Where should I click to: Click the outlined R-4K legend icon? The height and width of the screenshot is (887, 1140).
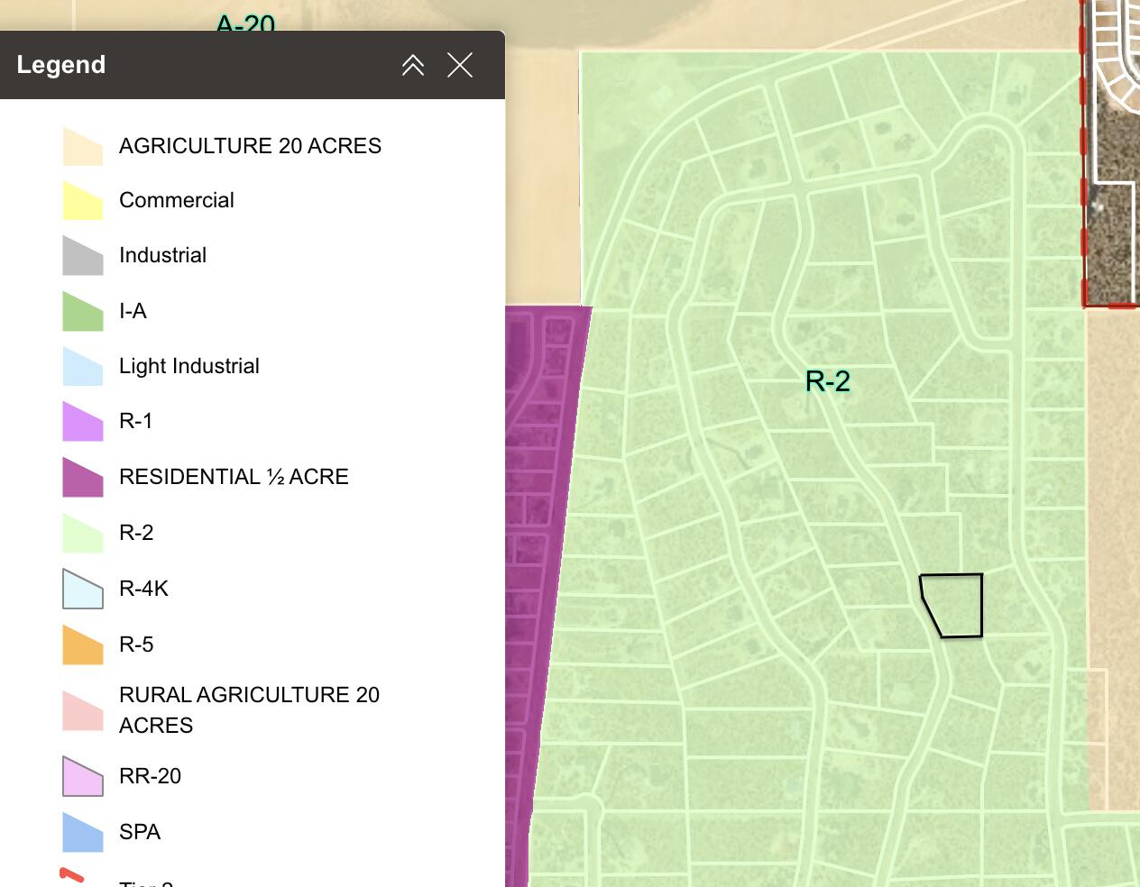83,589
